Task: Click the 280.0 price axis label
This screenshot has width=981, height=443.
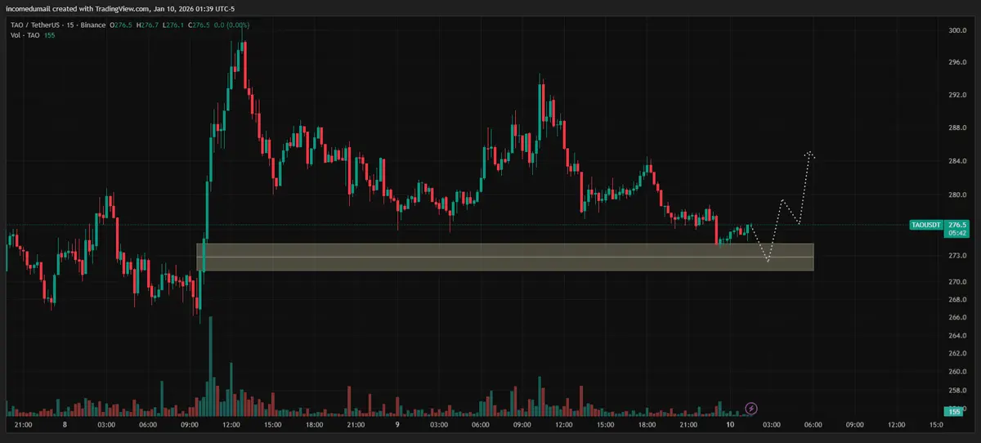Action: pos(958,195)
